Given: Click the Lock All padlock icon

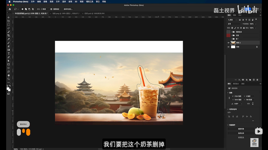Looking at the screenshot, I should click(244, 28).
